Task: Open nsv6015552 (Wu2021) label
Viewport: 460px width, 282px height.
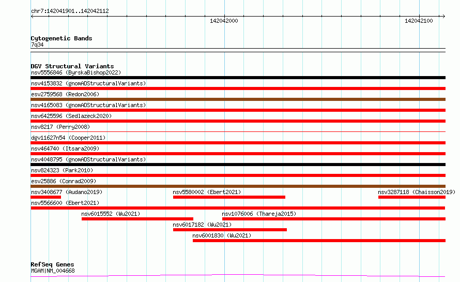Action: point(111,214)
